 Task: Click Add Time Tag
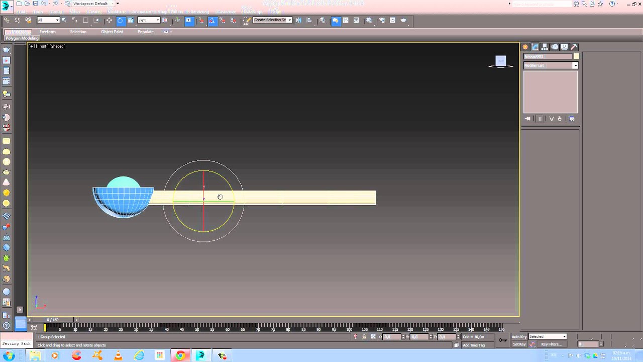coord(474,345)
